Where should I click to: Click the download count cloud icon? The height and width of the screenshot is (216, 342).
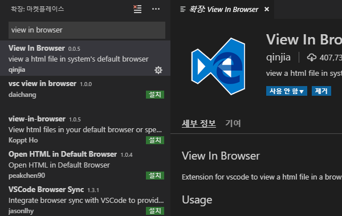tap(312, 58)
